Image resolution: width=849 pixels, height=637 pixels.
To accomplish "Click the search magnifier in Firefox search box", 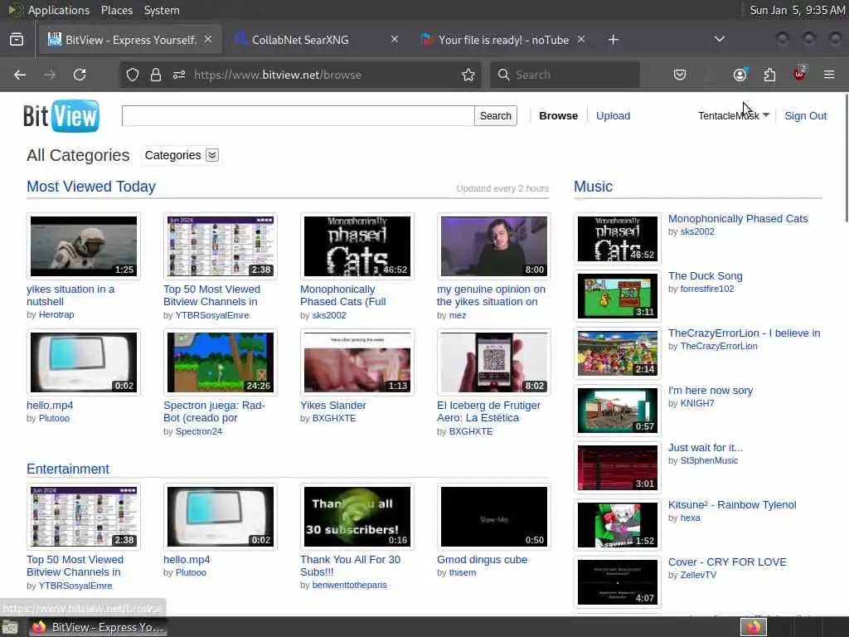I will point(503,75).
